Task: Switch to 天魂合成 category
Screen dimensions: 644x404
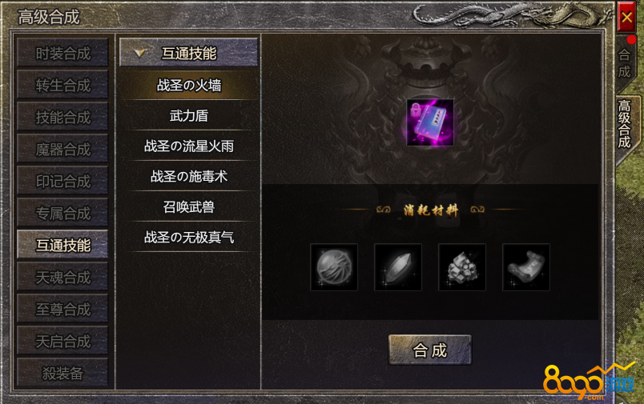Action: (62, 277)
